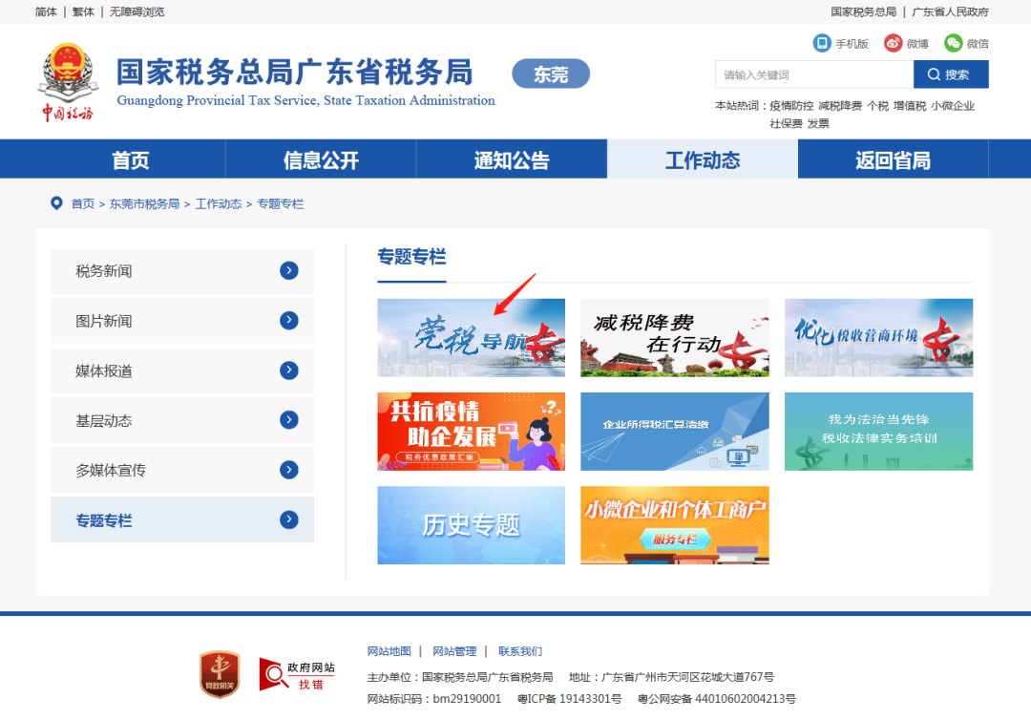
Task: Click hot keyword 小微企业
Action: coord(953,106)
